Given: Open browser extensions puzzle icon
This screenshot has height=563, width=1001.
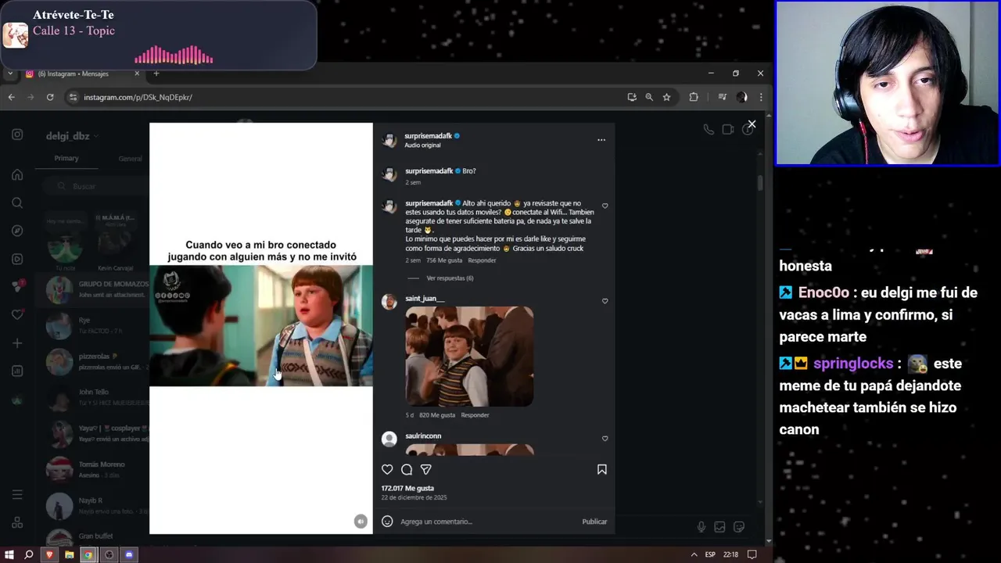Looking at the screenshot, I should point(694,97).
